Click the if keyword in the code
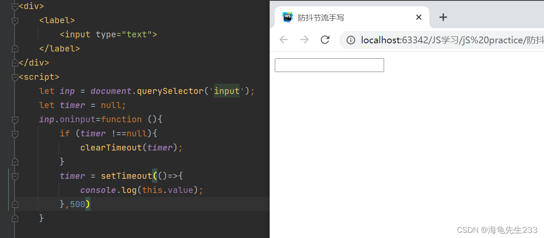 click(65, 133)
